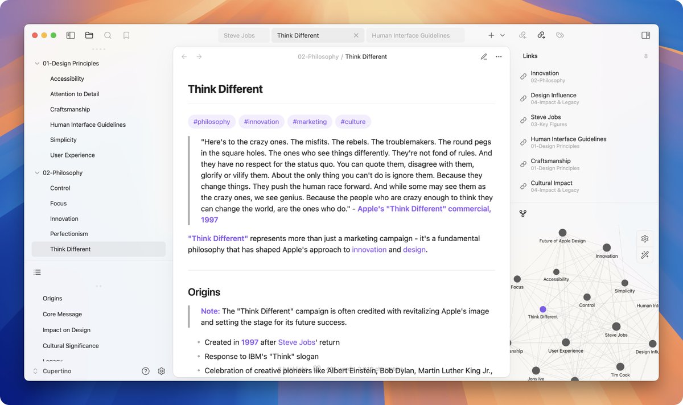
Task: Click the 02-Philosophy breadcrumb
Action: 318,57
